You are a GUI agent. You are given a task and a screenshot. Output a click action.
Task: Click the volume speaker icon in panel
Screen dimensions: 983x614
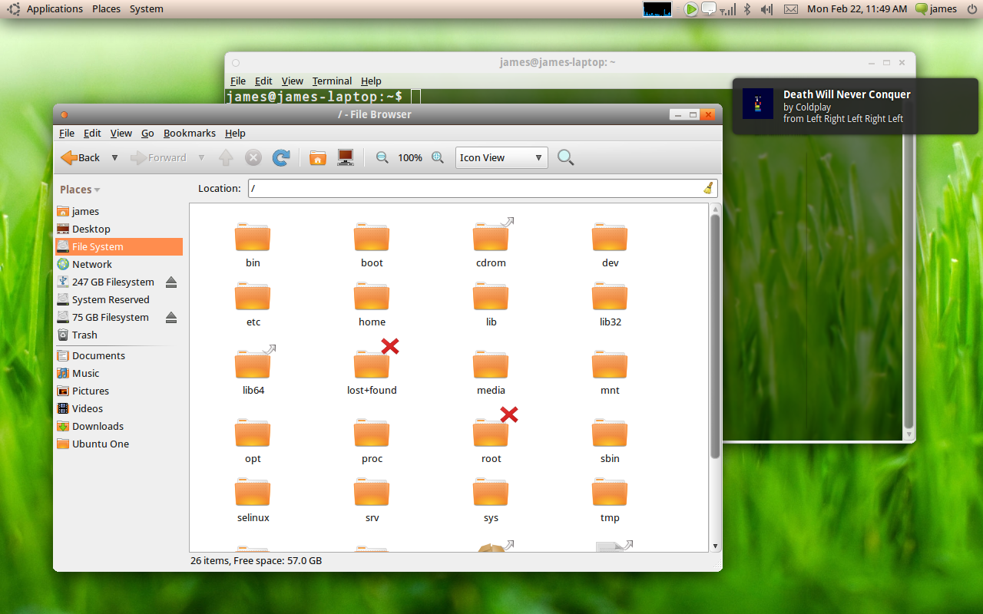tap(766, 9)
